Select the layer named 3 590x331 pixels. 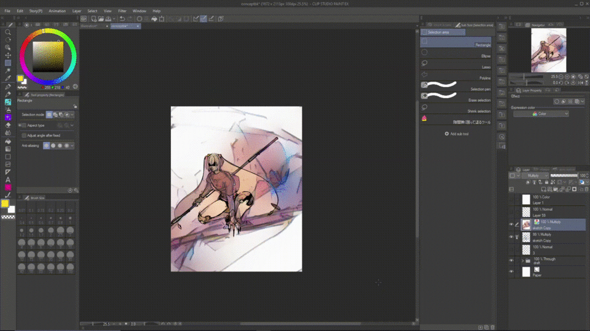[553, 249]
